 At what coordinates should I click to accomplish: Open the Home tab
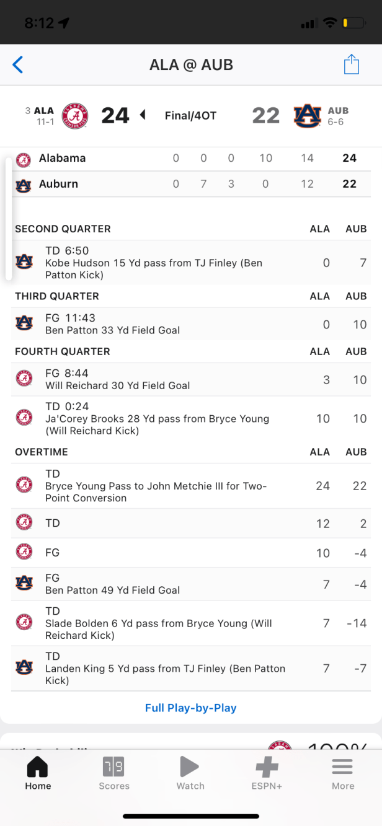tap(38, 773)
